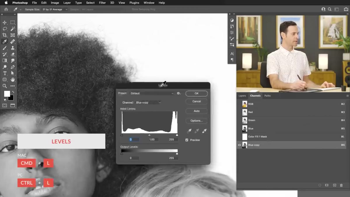
Task: Toggle Quick Mask mode
Action: (x=5, y=105)
